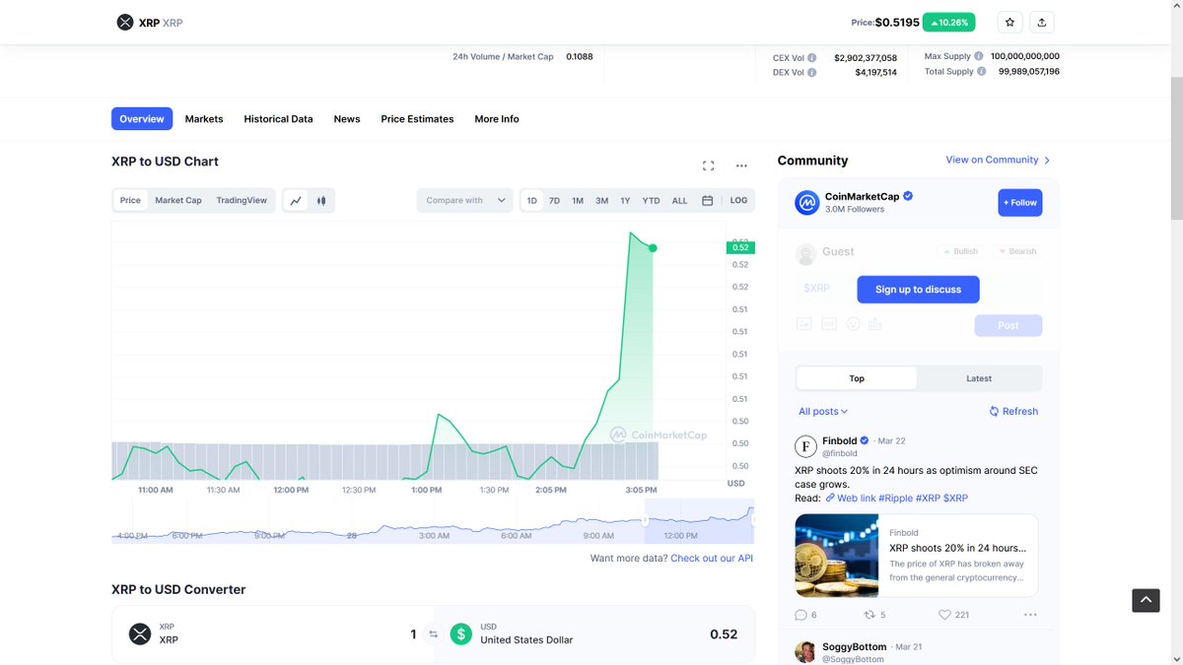Click Total Supply info icon
Image resolution: width=1183 pixels, height=665 pixels.
coord(984,71)
